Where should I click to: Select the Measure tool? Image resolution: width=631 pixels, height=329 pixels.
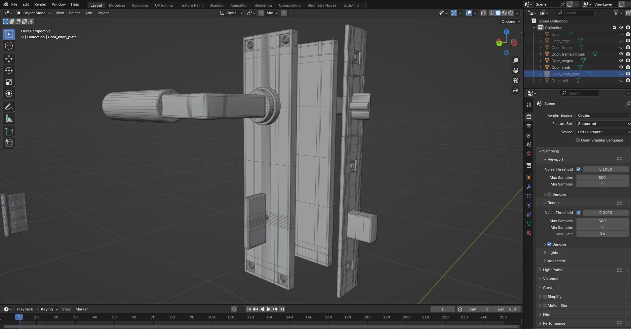(9, 118)
